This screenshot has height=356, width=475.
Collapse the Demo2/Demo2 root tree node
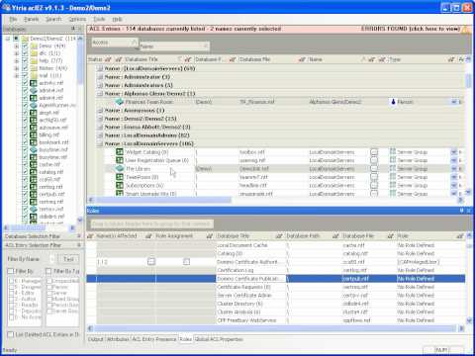(8, 39)
